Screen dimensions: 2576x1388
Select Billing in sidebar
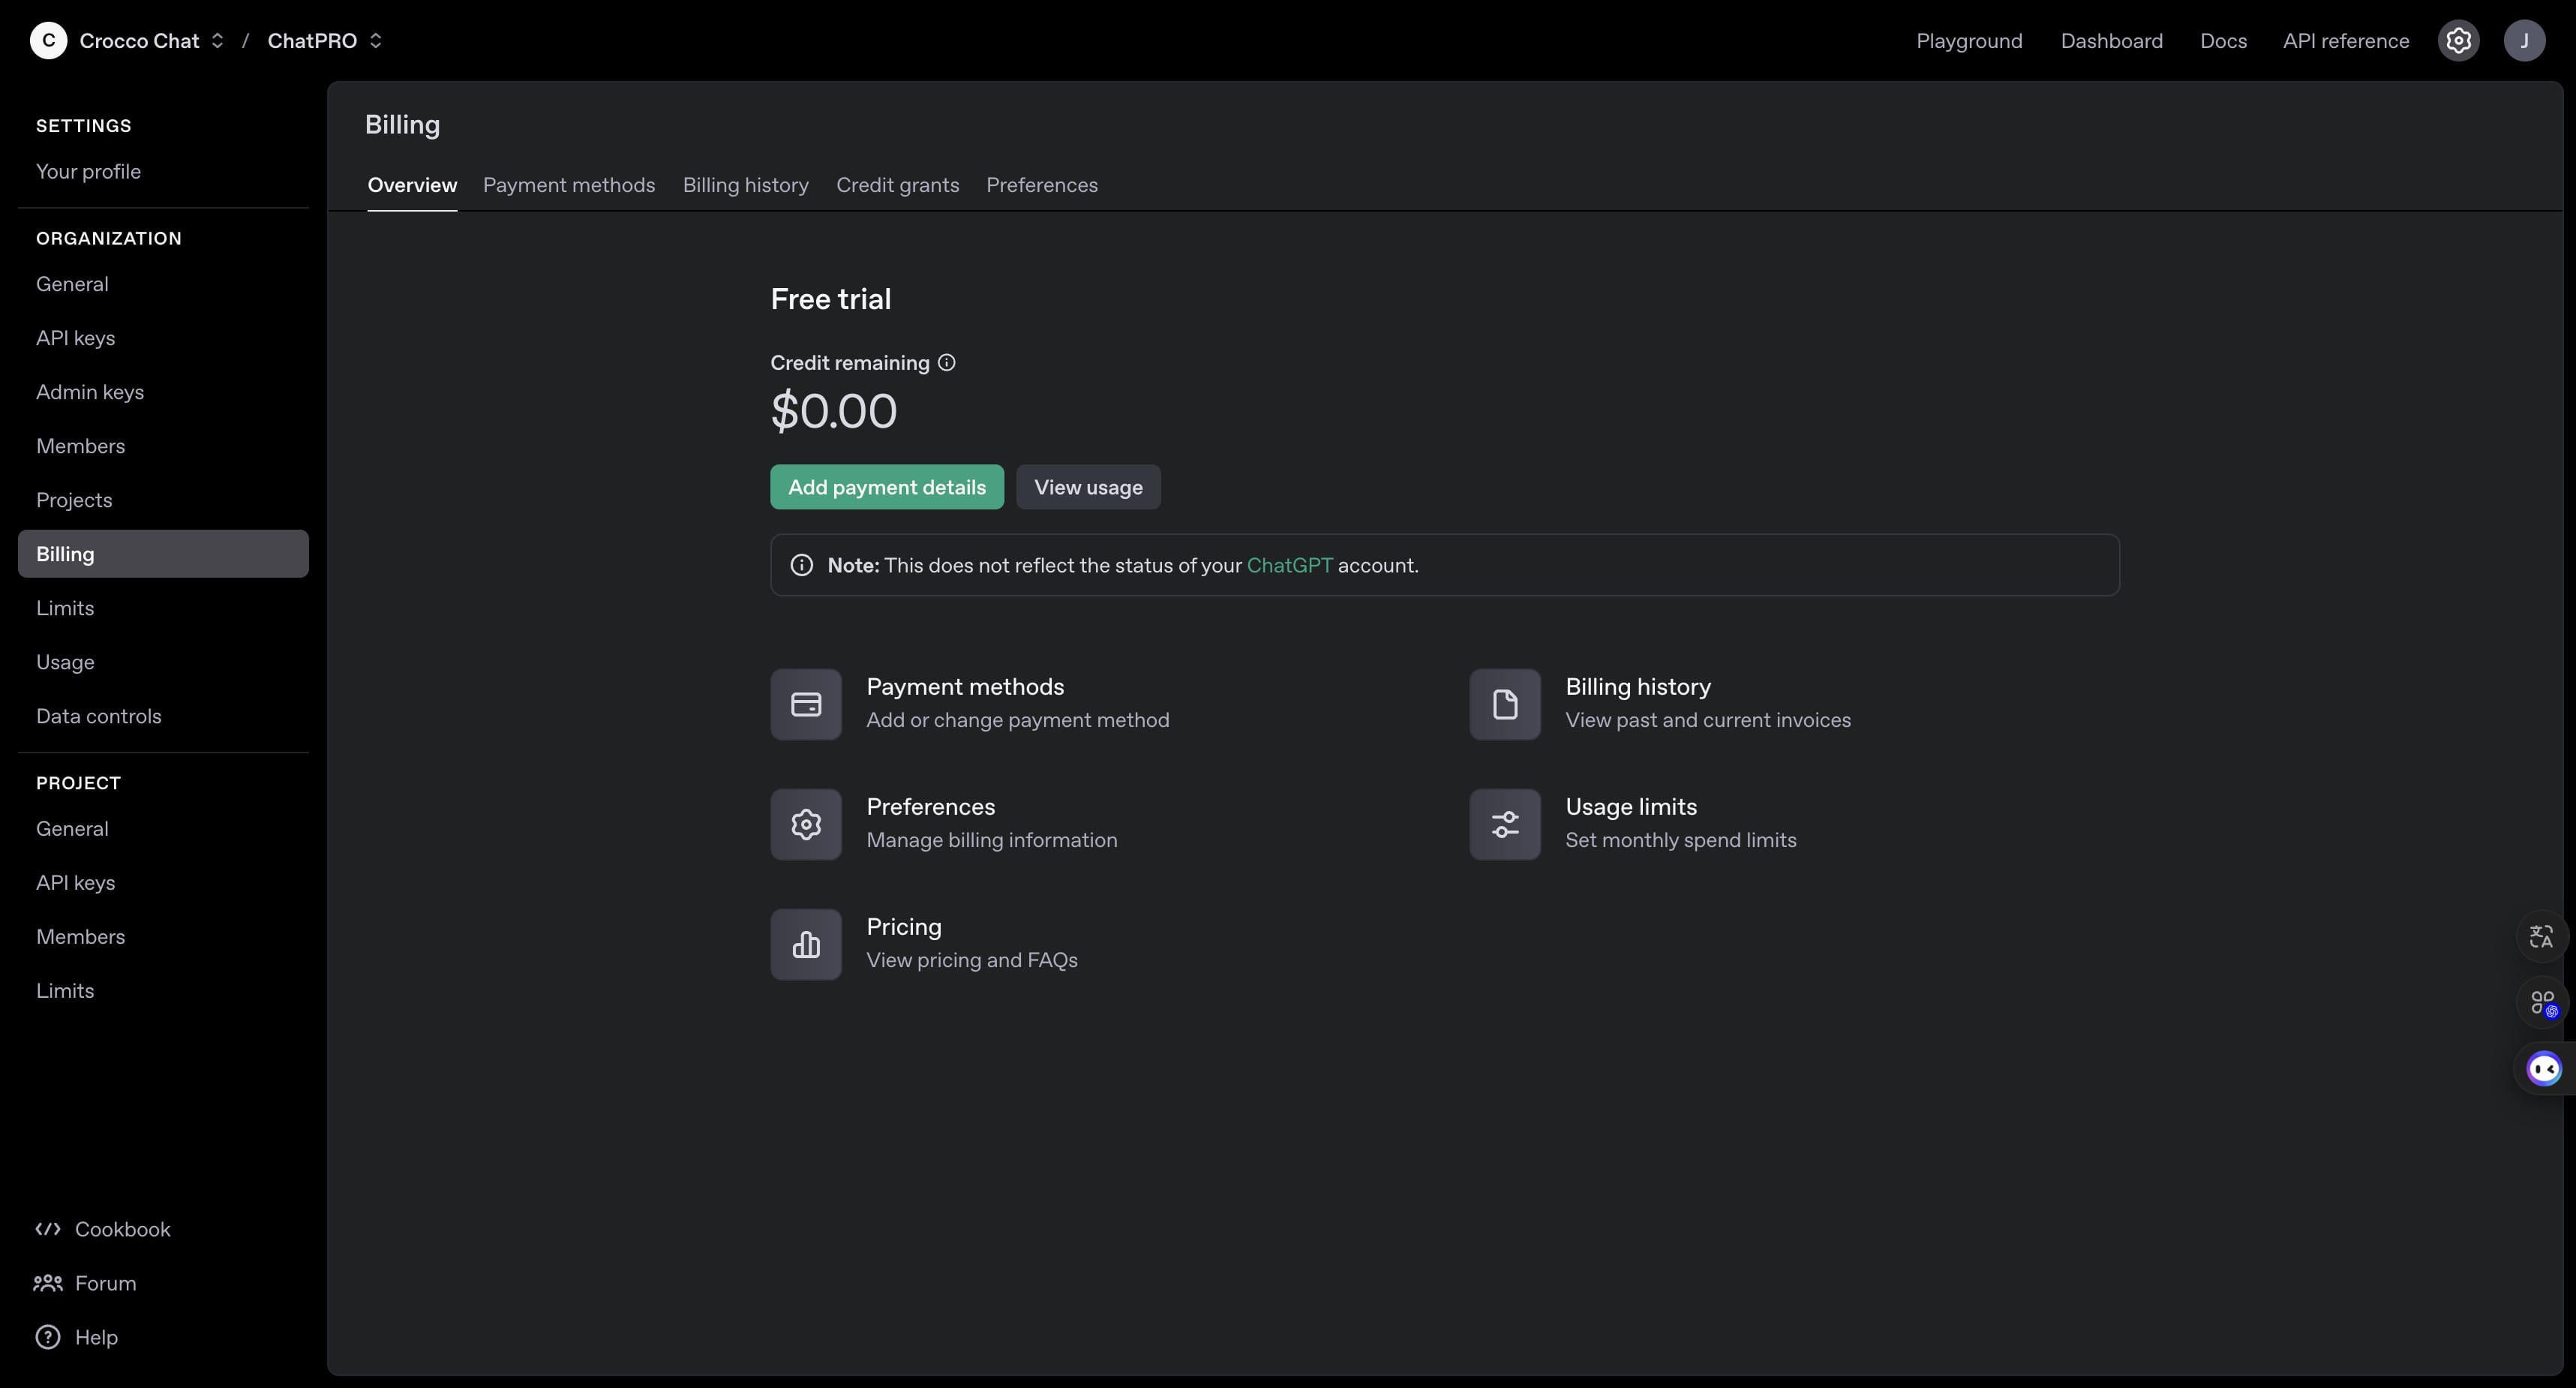(163, 554)
